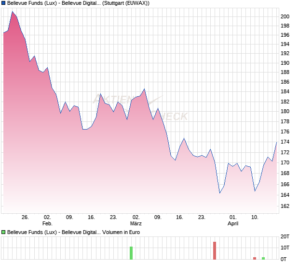Click the '170' price axis label
Viewport: 299px width, 264px height.
click(285, 162)
